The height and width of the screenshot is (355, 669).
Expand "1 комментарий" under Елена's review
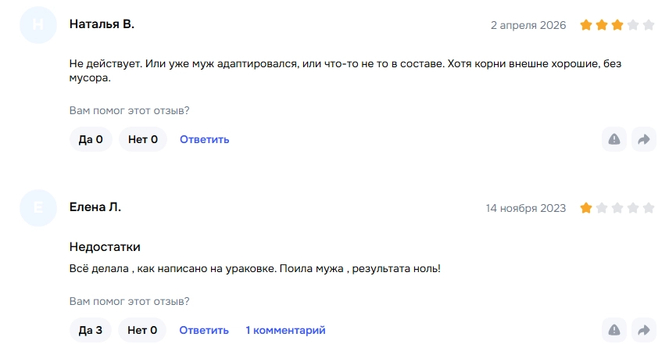(285, 330)
